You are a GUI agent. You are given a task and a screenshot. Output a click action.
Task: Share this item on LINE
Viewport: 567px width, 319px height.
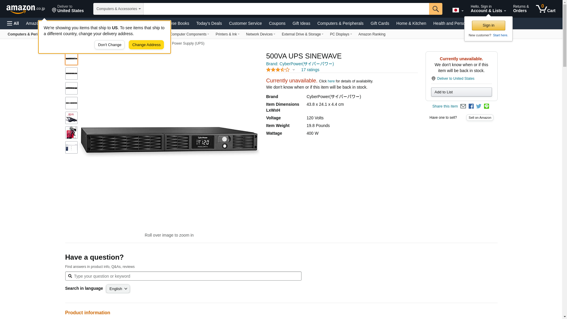(486, 106)
